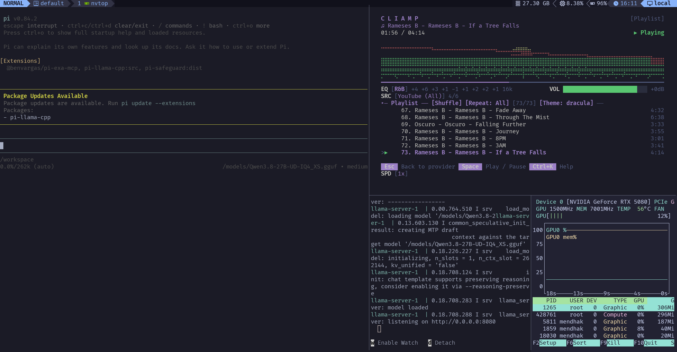
Task: Click the 73/73 playlist counter
Action: click(524, 103)
